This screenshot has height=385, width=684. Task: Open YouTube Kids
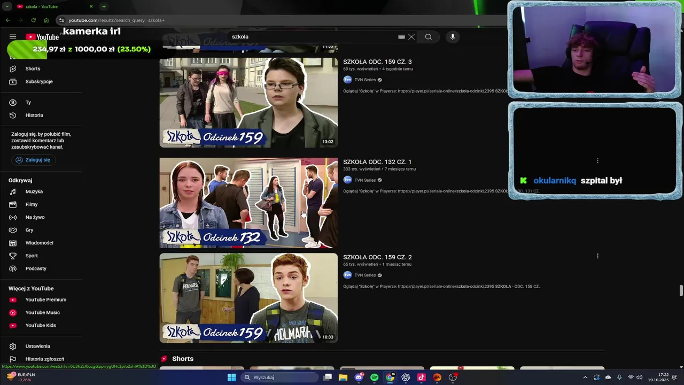click(41, 325)
